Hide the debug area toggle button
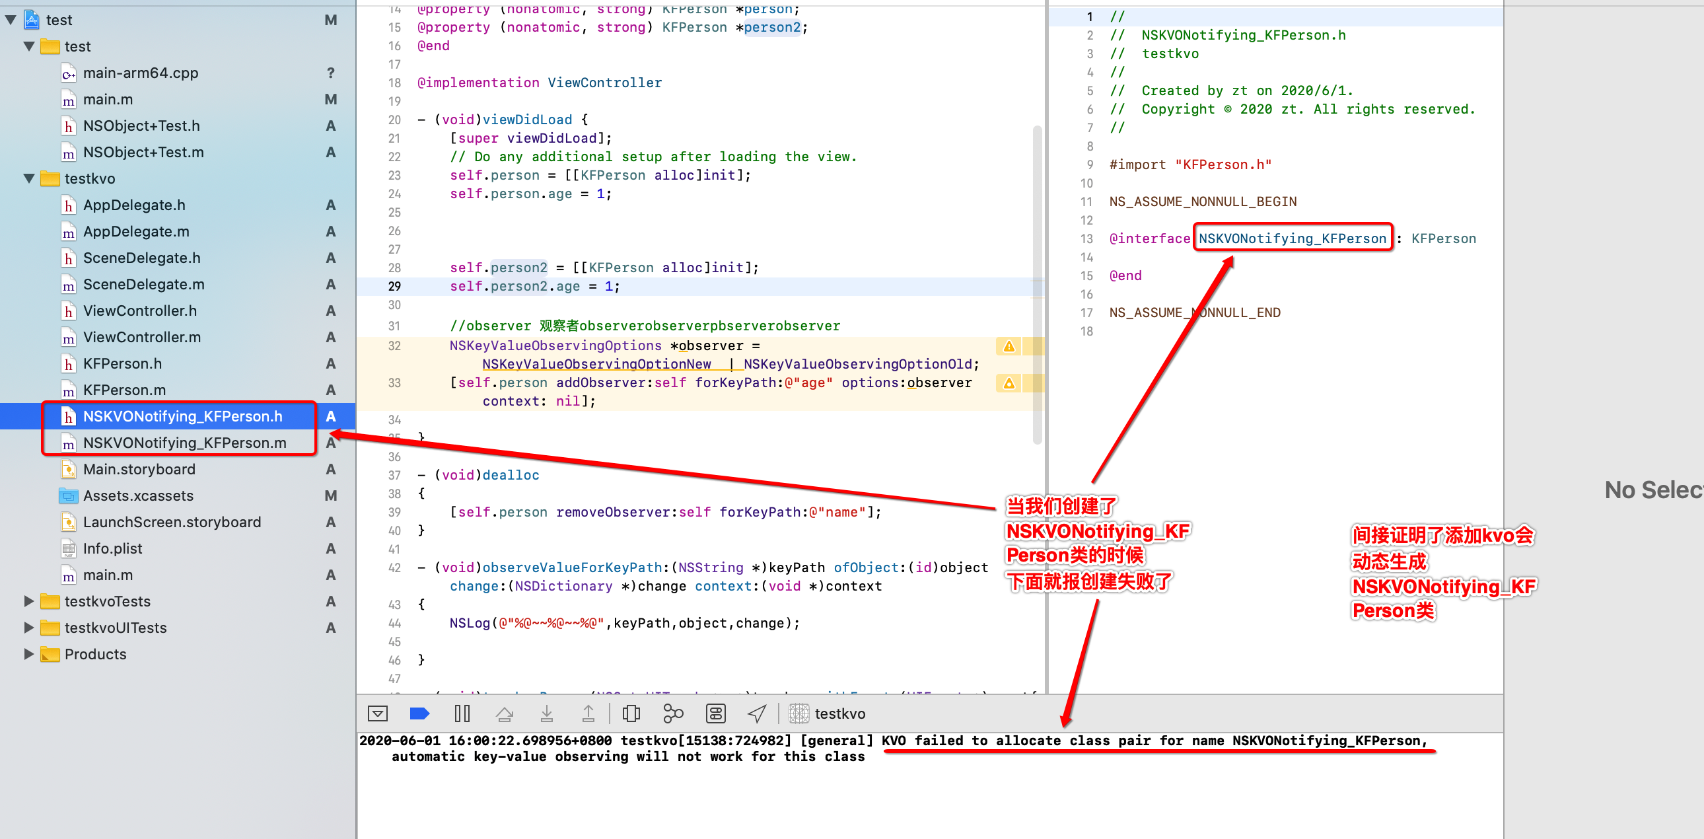1704x839 pixels. [x=378, y=713]
